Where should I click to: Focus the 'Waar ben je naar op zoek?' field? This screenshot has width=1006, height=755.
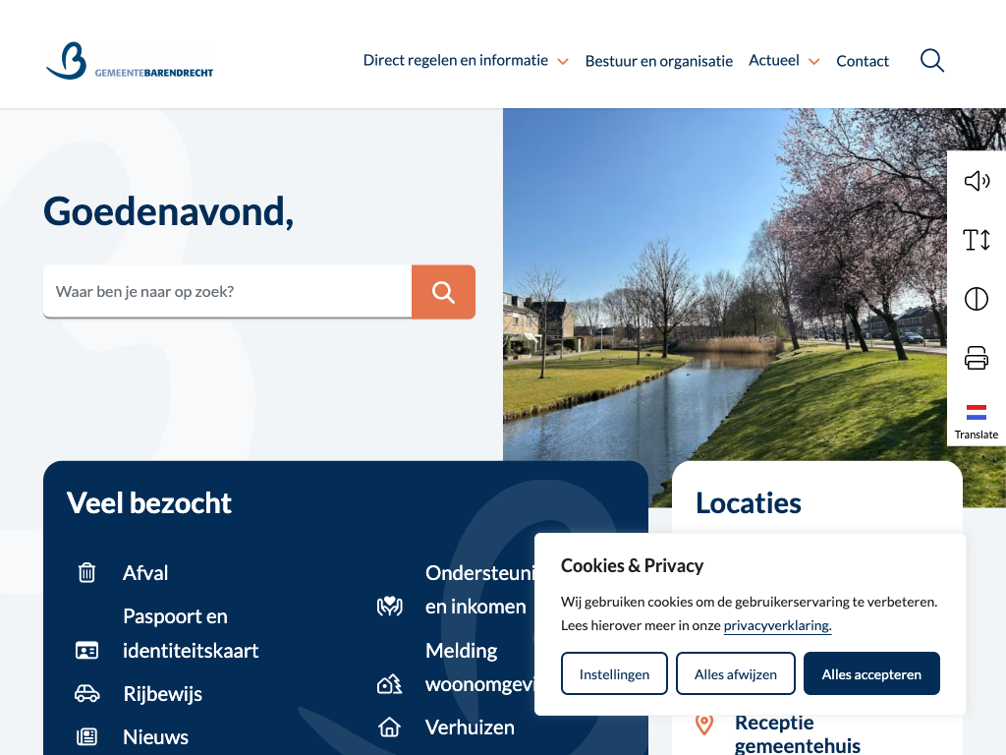point(227,292)
